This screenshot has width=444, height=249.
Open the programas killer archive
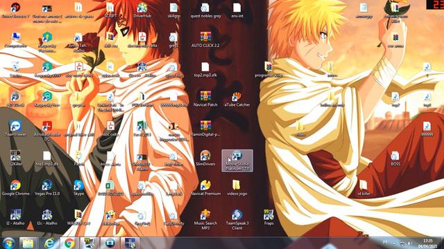[x=268, y=69]
